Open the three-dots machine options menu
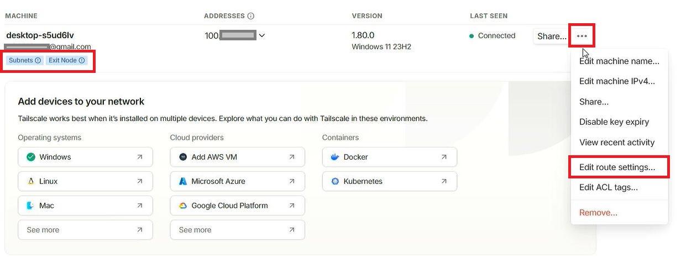The width and height of the screenshot is (681, 269). point(582,36)
